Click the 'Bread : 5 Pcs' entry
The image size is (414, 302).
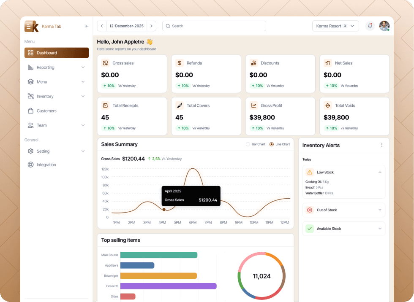[314, 187]
